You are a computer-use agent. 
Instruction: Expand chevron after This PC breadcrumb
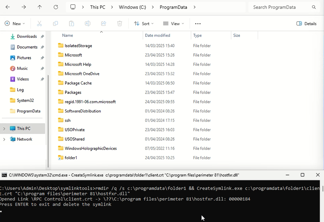[x=112, y=7]
